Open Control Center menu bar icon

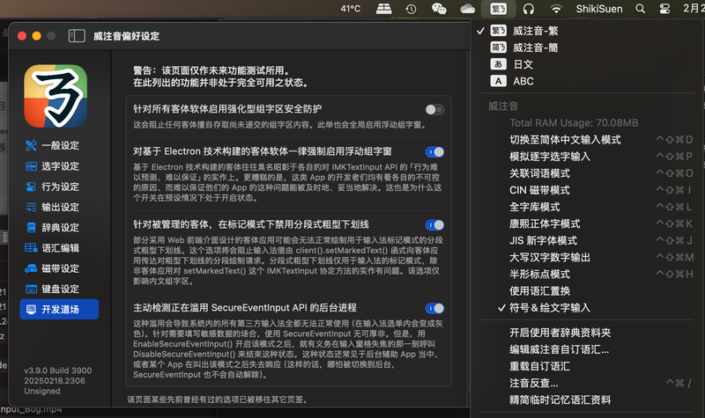coord(664,9)
